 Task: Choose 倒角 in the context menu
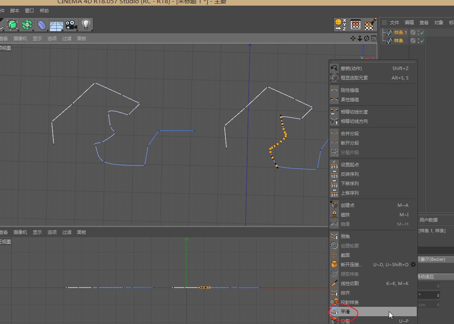373,236
